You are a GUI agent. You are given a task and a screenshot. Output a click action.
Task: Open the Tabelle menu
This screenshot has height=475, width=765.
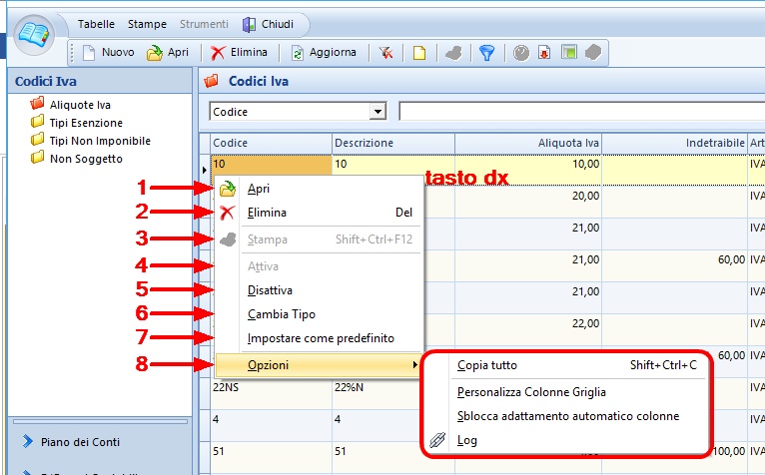96,23
